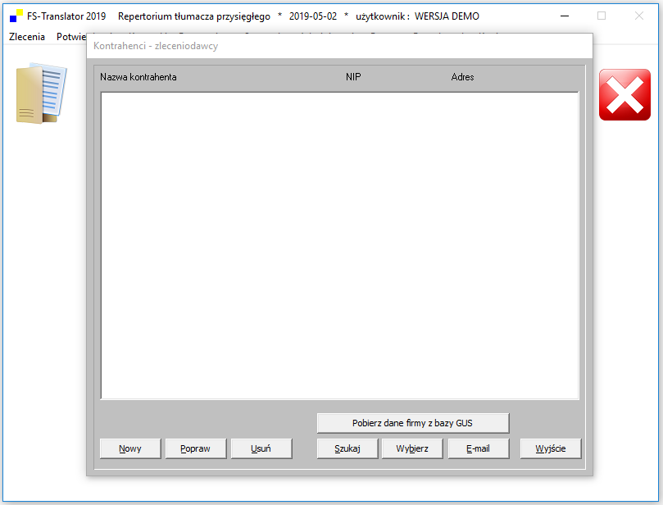Click the Usuń button
The image size is (663, 505).
(x=261, y=448)
